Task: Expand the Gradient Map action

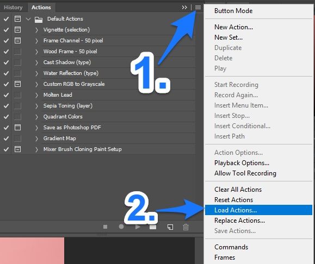Action: point(36,139)
